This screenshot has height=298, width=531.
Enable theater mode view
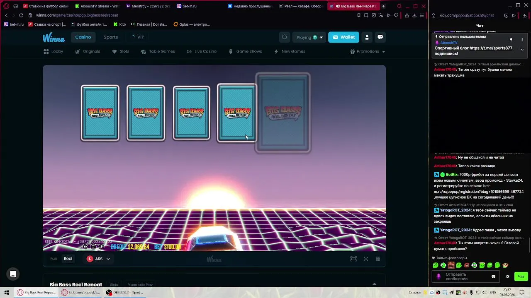[x=353, y=259]
